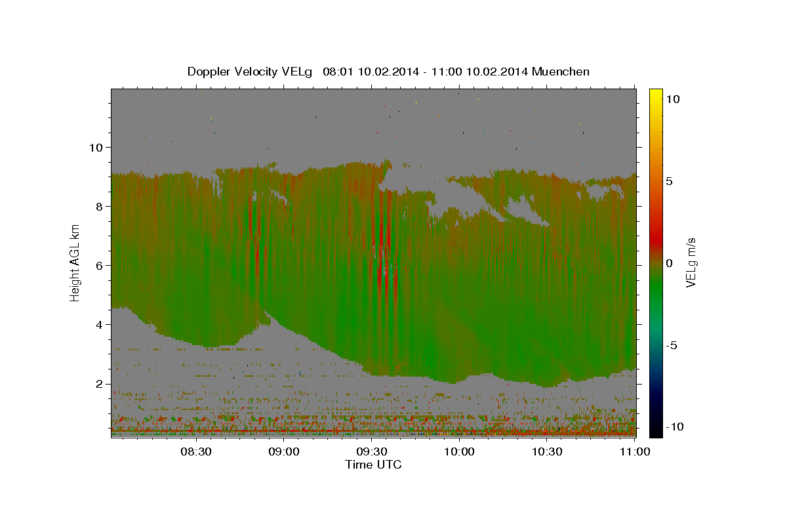Viewport: 787px width, 525px height.
Task: Click the "Time UTC" axis label
Action: tap(373, 465)
